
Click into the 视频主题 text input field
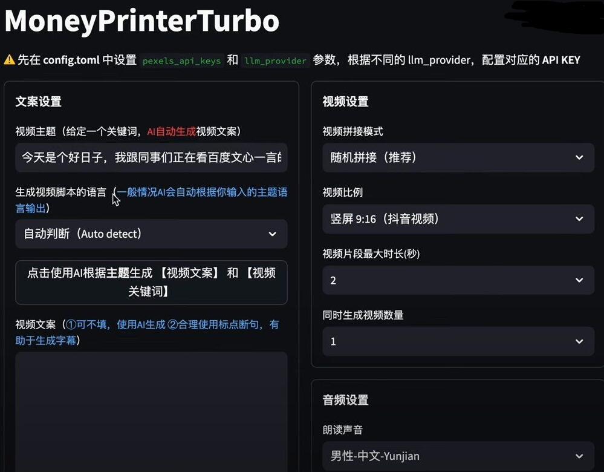pos(151,158)
